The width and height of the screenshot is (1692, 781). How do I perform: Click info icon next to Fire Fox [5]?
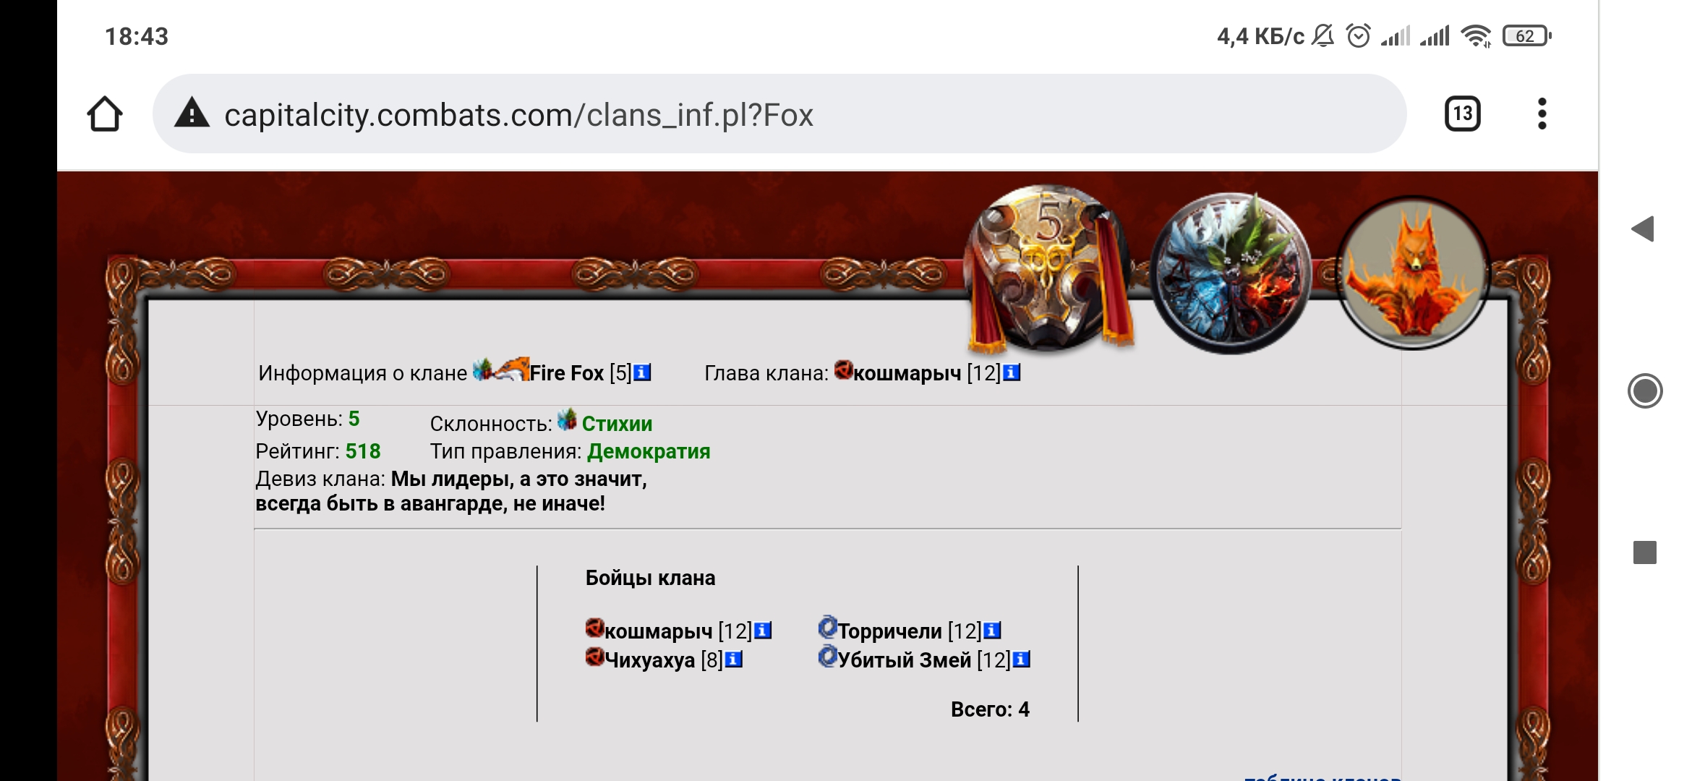click(642, 372)
